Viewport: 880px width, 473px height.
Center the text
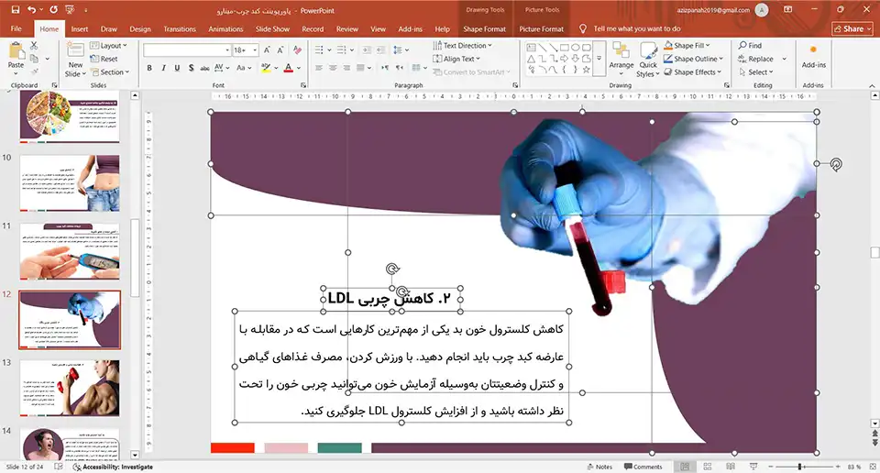(333, 68)
